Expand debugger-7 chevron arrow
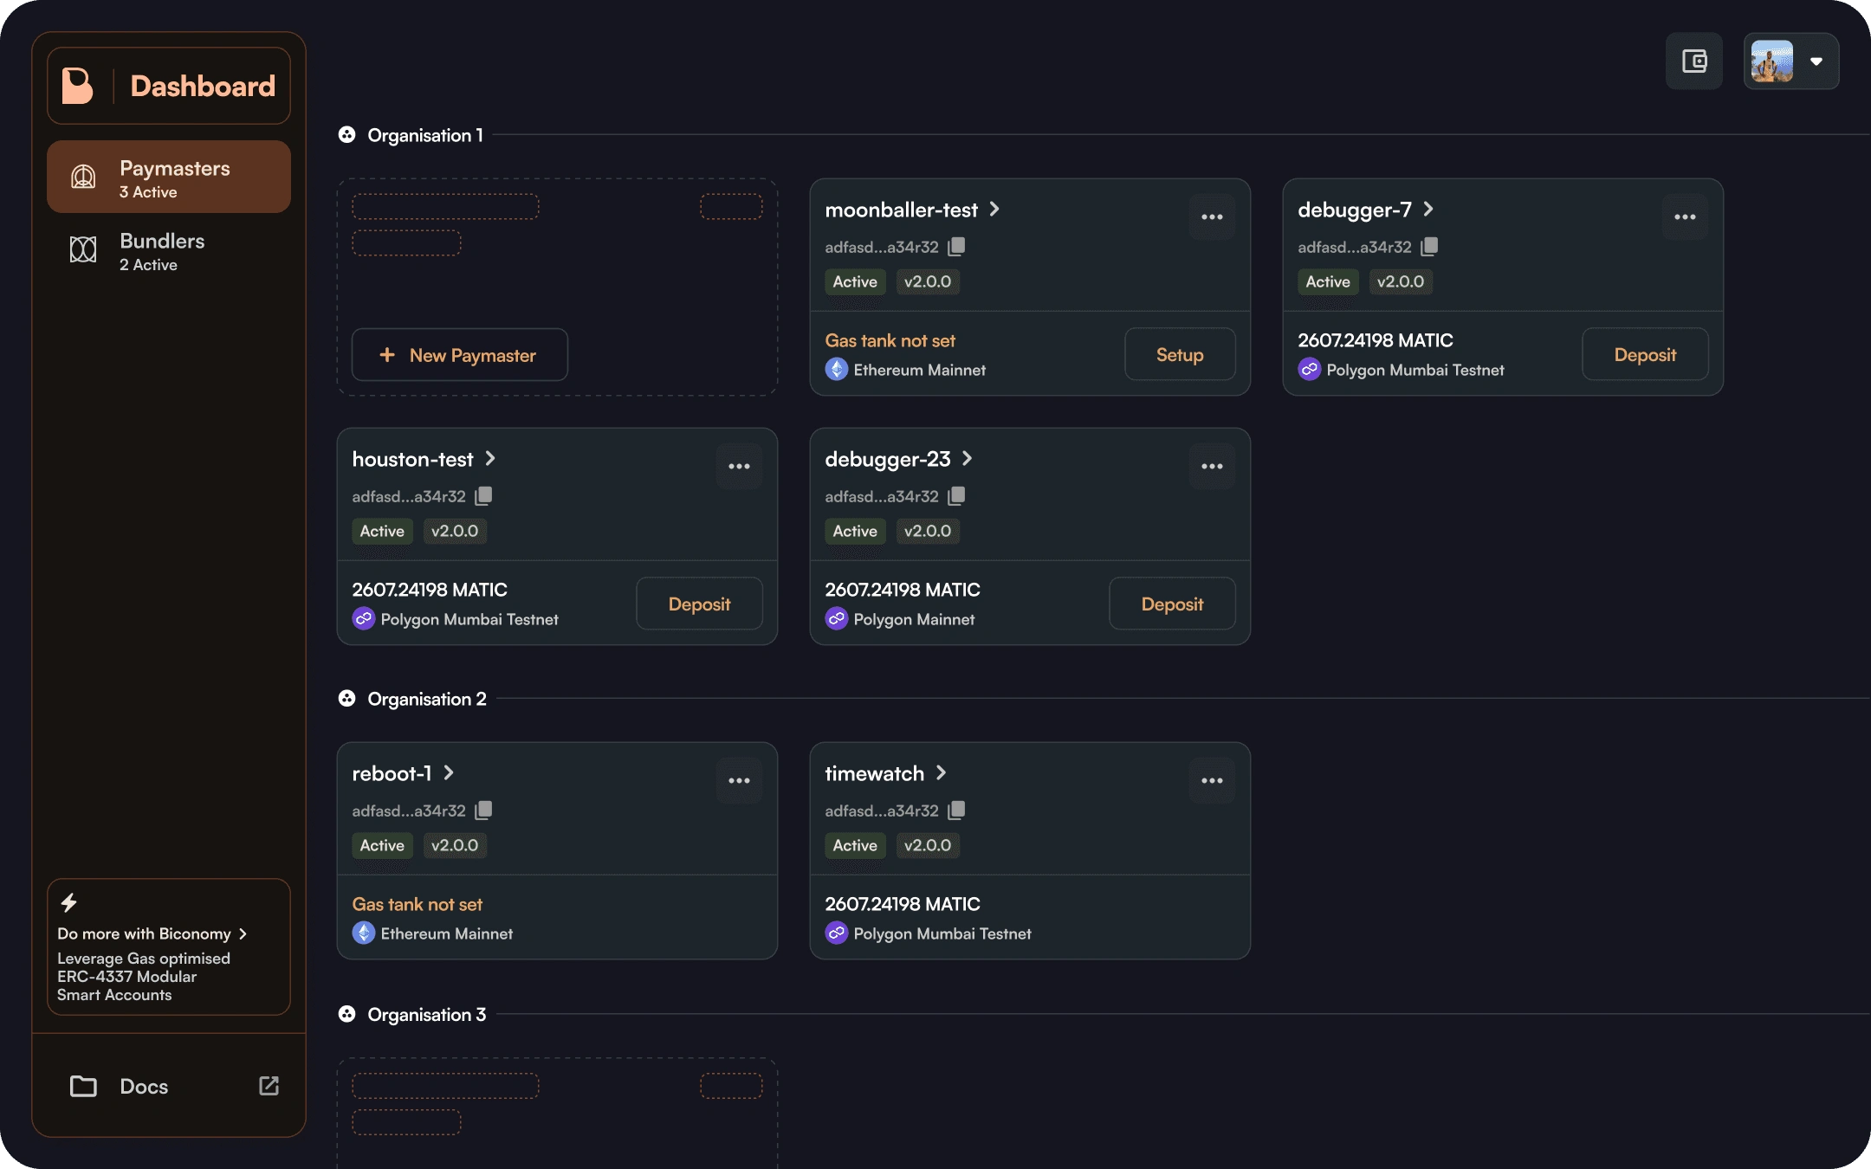The width and height of the screenshot is (1871, 1169). pos(1428,209)
